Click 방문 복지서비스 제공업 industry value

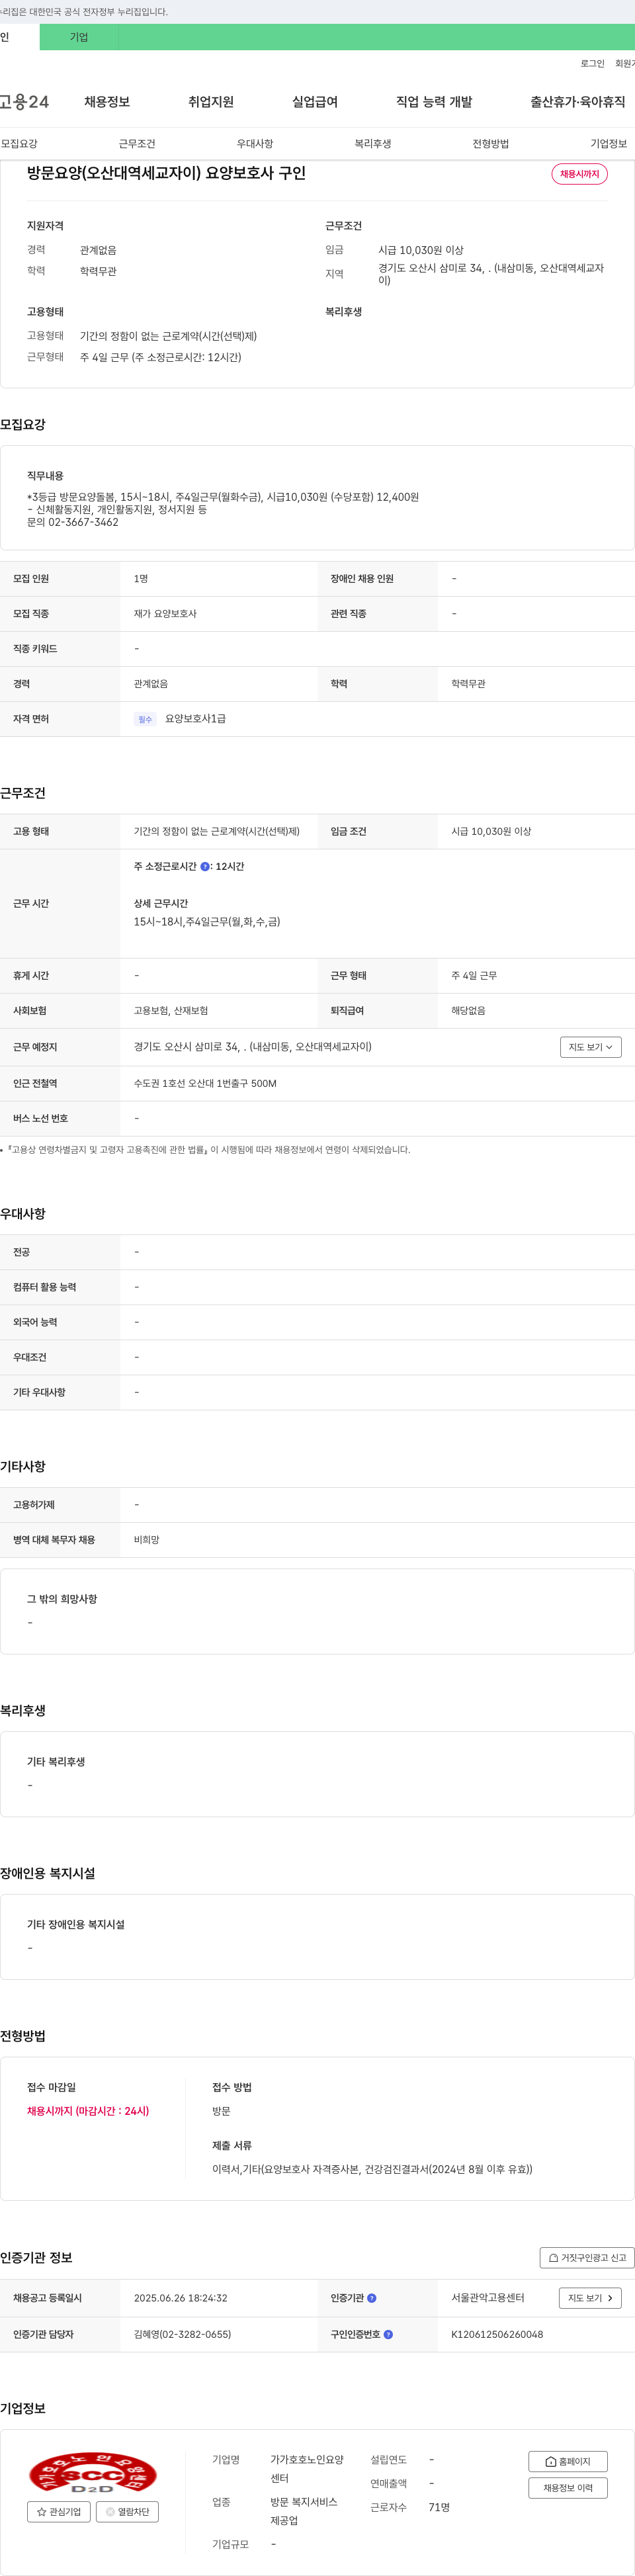tap(304, 2511)
